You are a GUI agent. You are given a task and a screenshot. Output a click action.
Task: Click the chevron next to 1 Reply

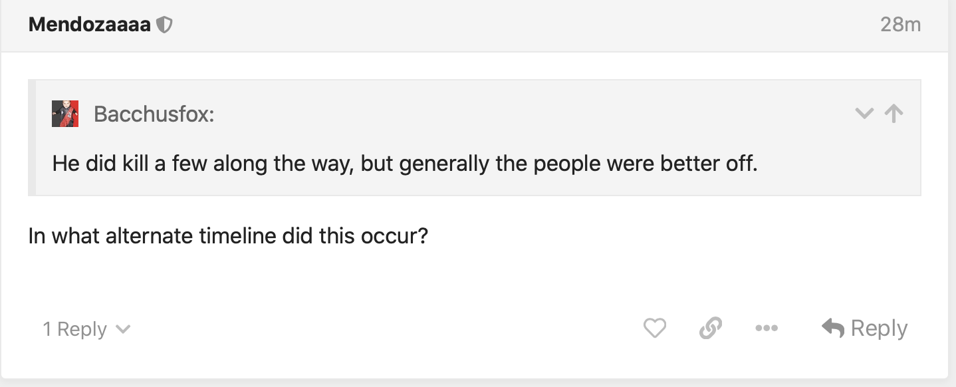(x=123, y=329)
